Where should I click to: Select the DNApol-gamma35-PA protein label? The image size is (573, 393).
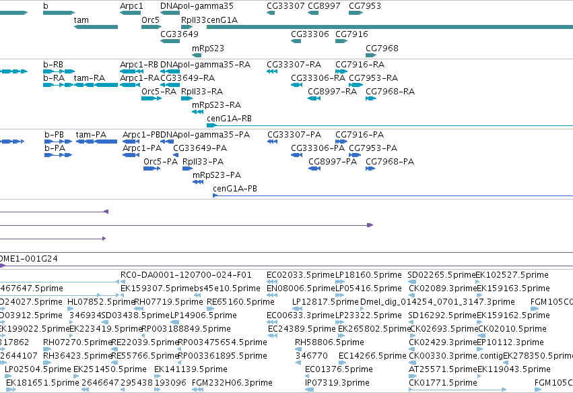[x=205, y=135]
